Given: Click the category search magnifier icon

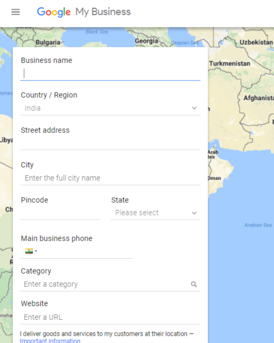Looking at the screenshot, I should 194,284.
